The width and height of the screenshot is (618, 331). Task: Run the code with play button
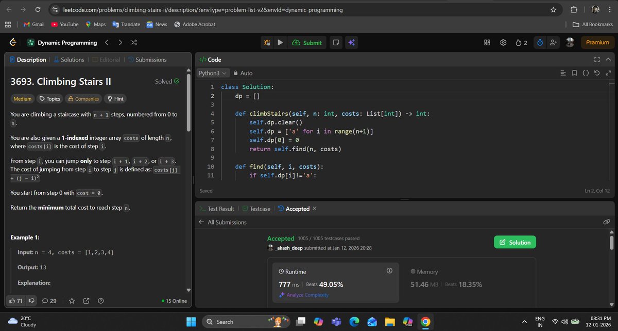280,43
